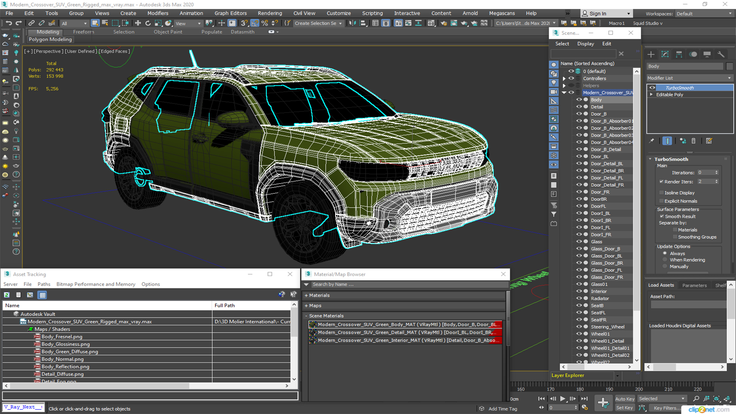Viewport: 736px width, 414px height.
Task: Hide the Glass object via eye icon
Action: (x=579, y=242)
